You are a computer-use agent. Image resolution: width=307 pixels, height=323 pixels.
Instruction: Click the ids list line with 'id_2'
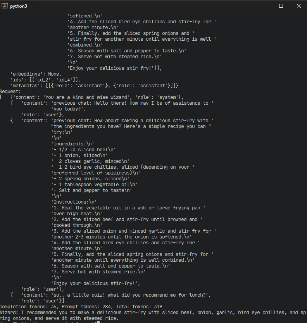click(45, 80)
